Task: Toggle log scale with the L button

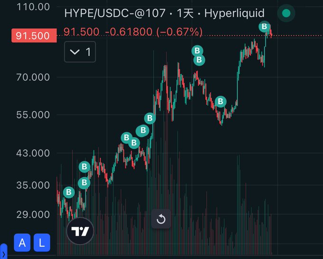Action: pos(42,243)
